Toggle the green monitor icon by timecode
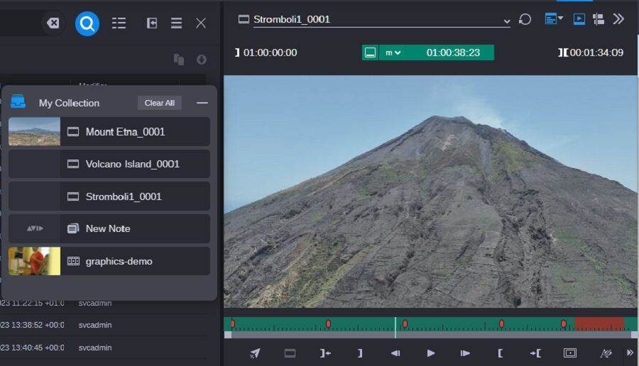 coord(370,52)
